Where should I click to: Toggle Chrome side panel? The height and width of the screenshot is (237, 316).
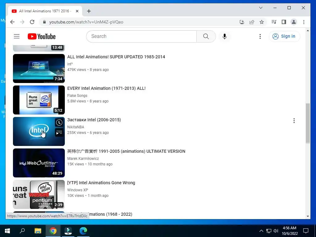pos(284,22)
